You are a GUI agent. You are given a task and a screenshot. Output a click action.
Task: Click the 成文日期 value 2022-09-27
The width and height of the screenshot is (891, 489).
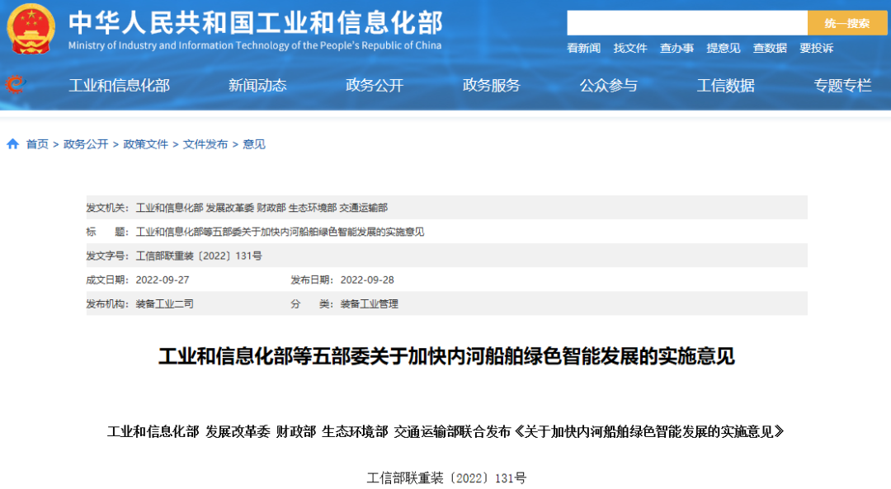tap(163, 280)
